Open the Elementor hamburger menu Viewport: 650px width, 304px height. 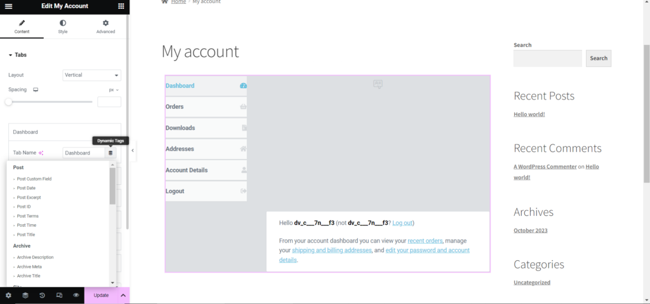[x=8, y=6]
